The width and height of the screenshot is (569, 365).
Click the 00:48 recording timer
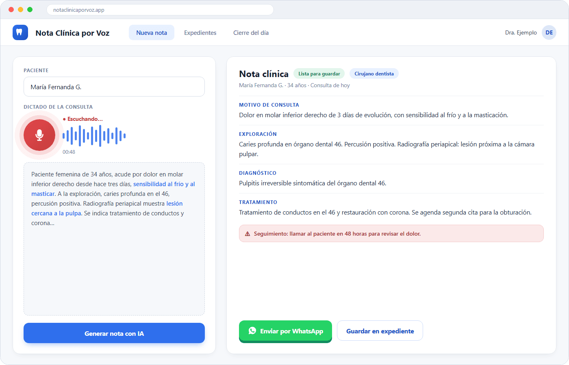coord(69,152)
